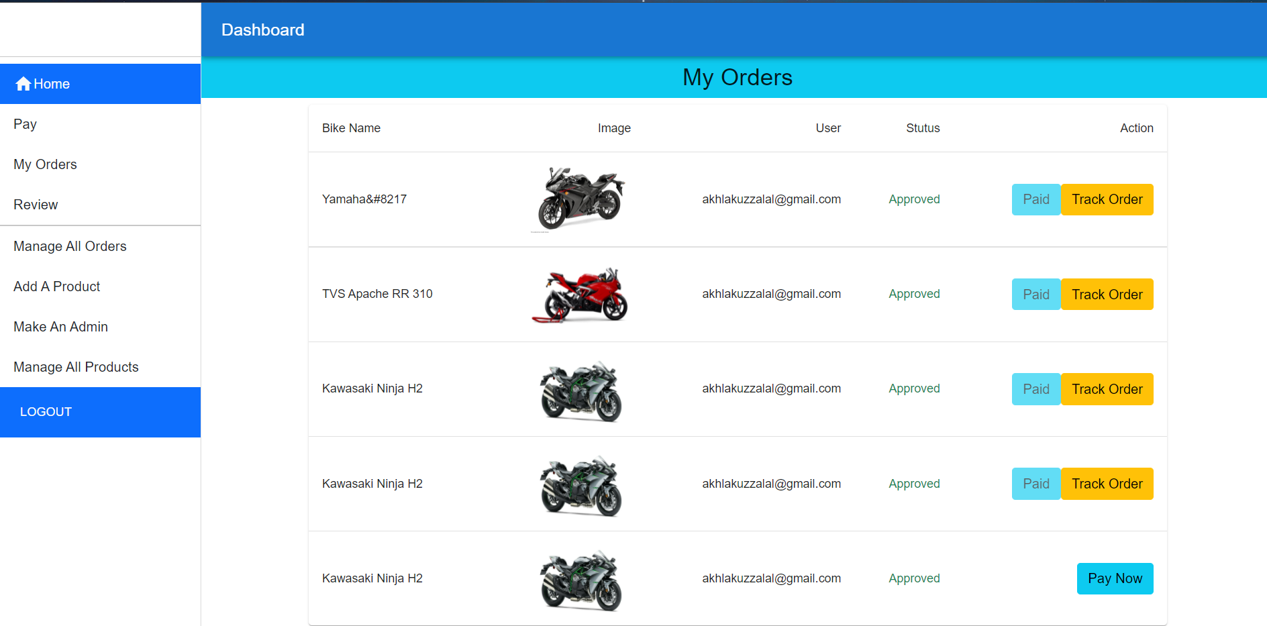Open the Pay page from sidebar
Viewport: 1267px width, 626px height.
25,124
